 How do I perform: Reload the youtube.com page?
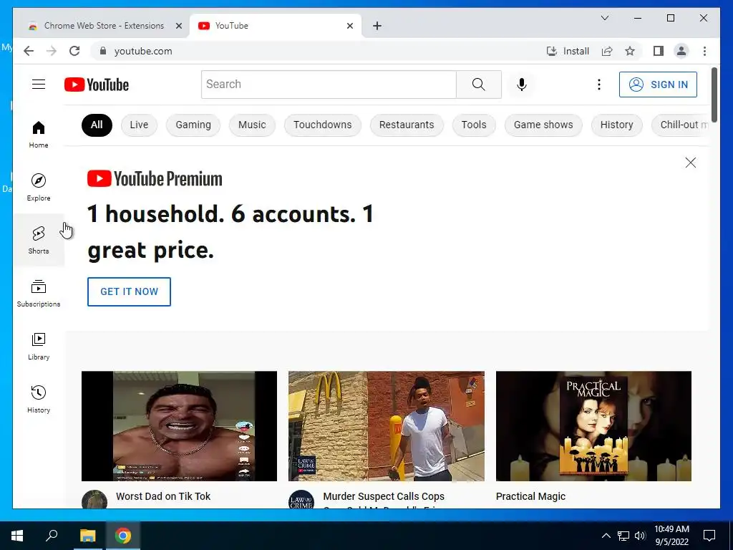pyautogui.click(x=74, y=51)
